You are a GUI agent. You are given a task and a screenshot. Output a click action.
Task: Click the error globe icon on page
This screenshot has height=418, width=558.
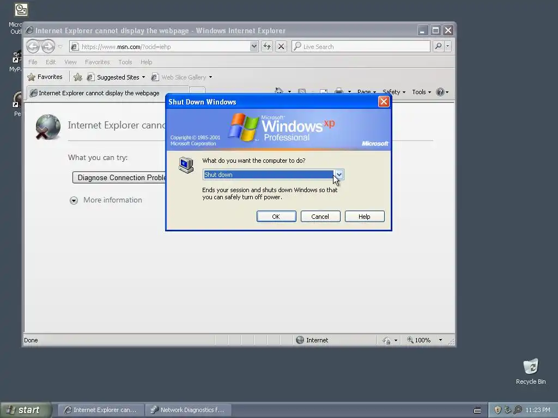click(48, 127)
